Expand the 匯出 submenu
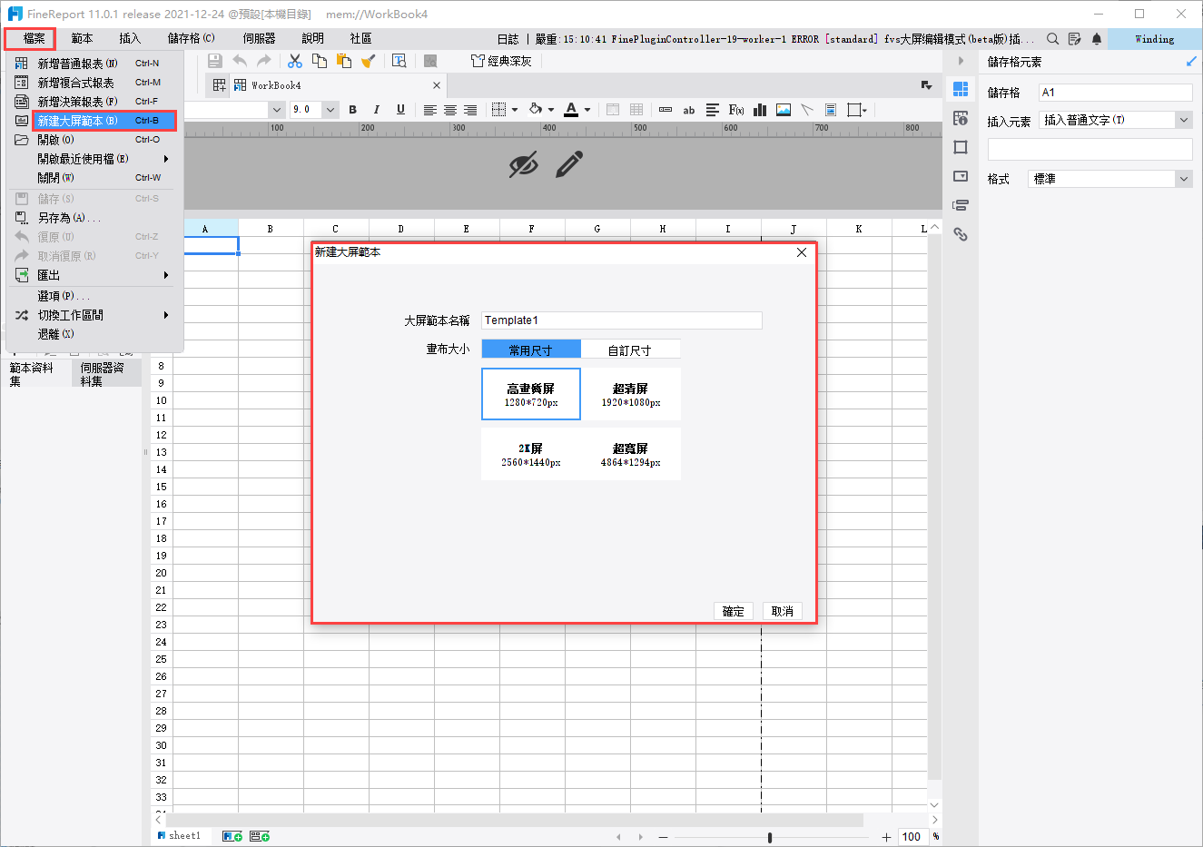The width and height of the screenshot is (1203, 847). (95, 275)
